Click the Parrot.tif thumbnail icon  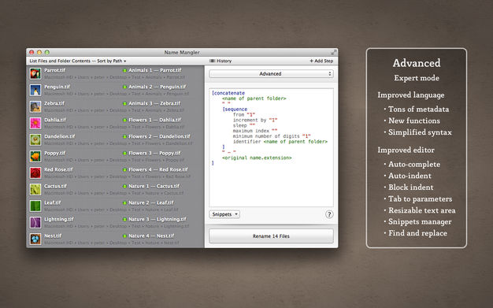(35, 73)
